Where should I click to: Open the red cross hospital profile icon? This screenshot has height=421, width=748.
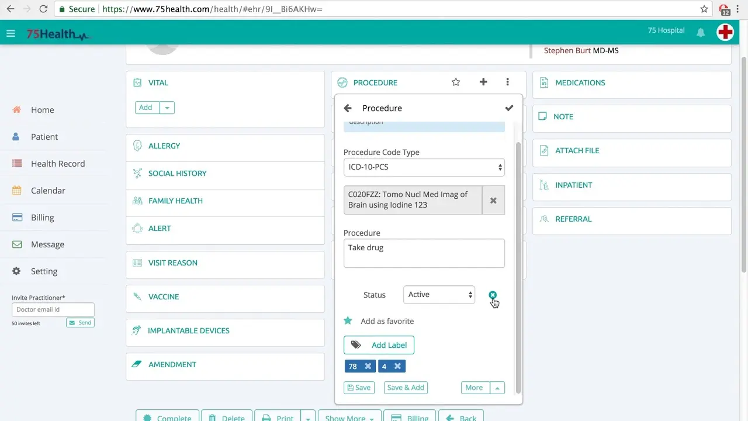click(725, 33)
